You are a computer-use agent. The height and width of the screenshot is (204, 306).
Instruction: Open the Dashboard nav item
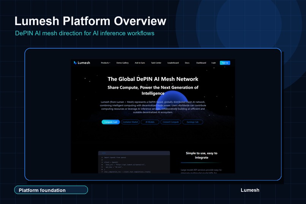click(201, 63)
